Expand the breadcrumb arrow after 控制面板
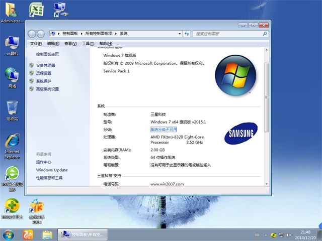322x241 pixels. point(76,34)
